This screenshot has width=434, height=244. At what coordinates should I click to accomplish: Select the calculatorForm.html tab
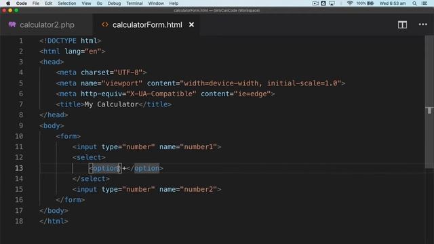click(146, 24)
